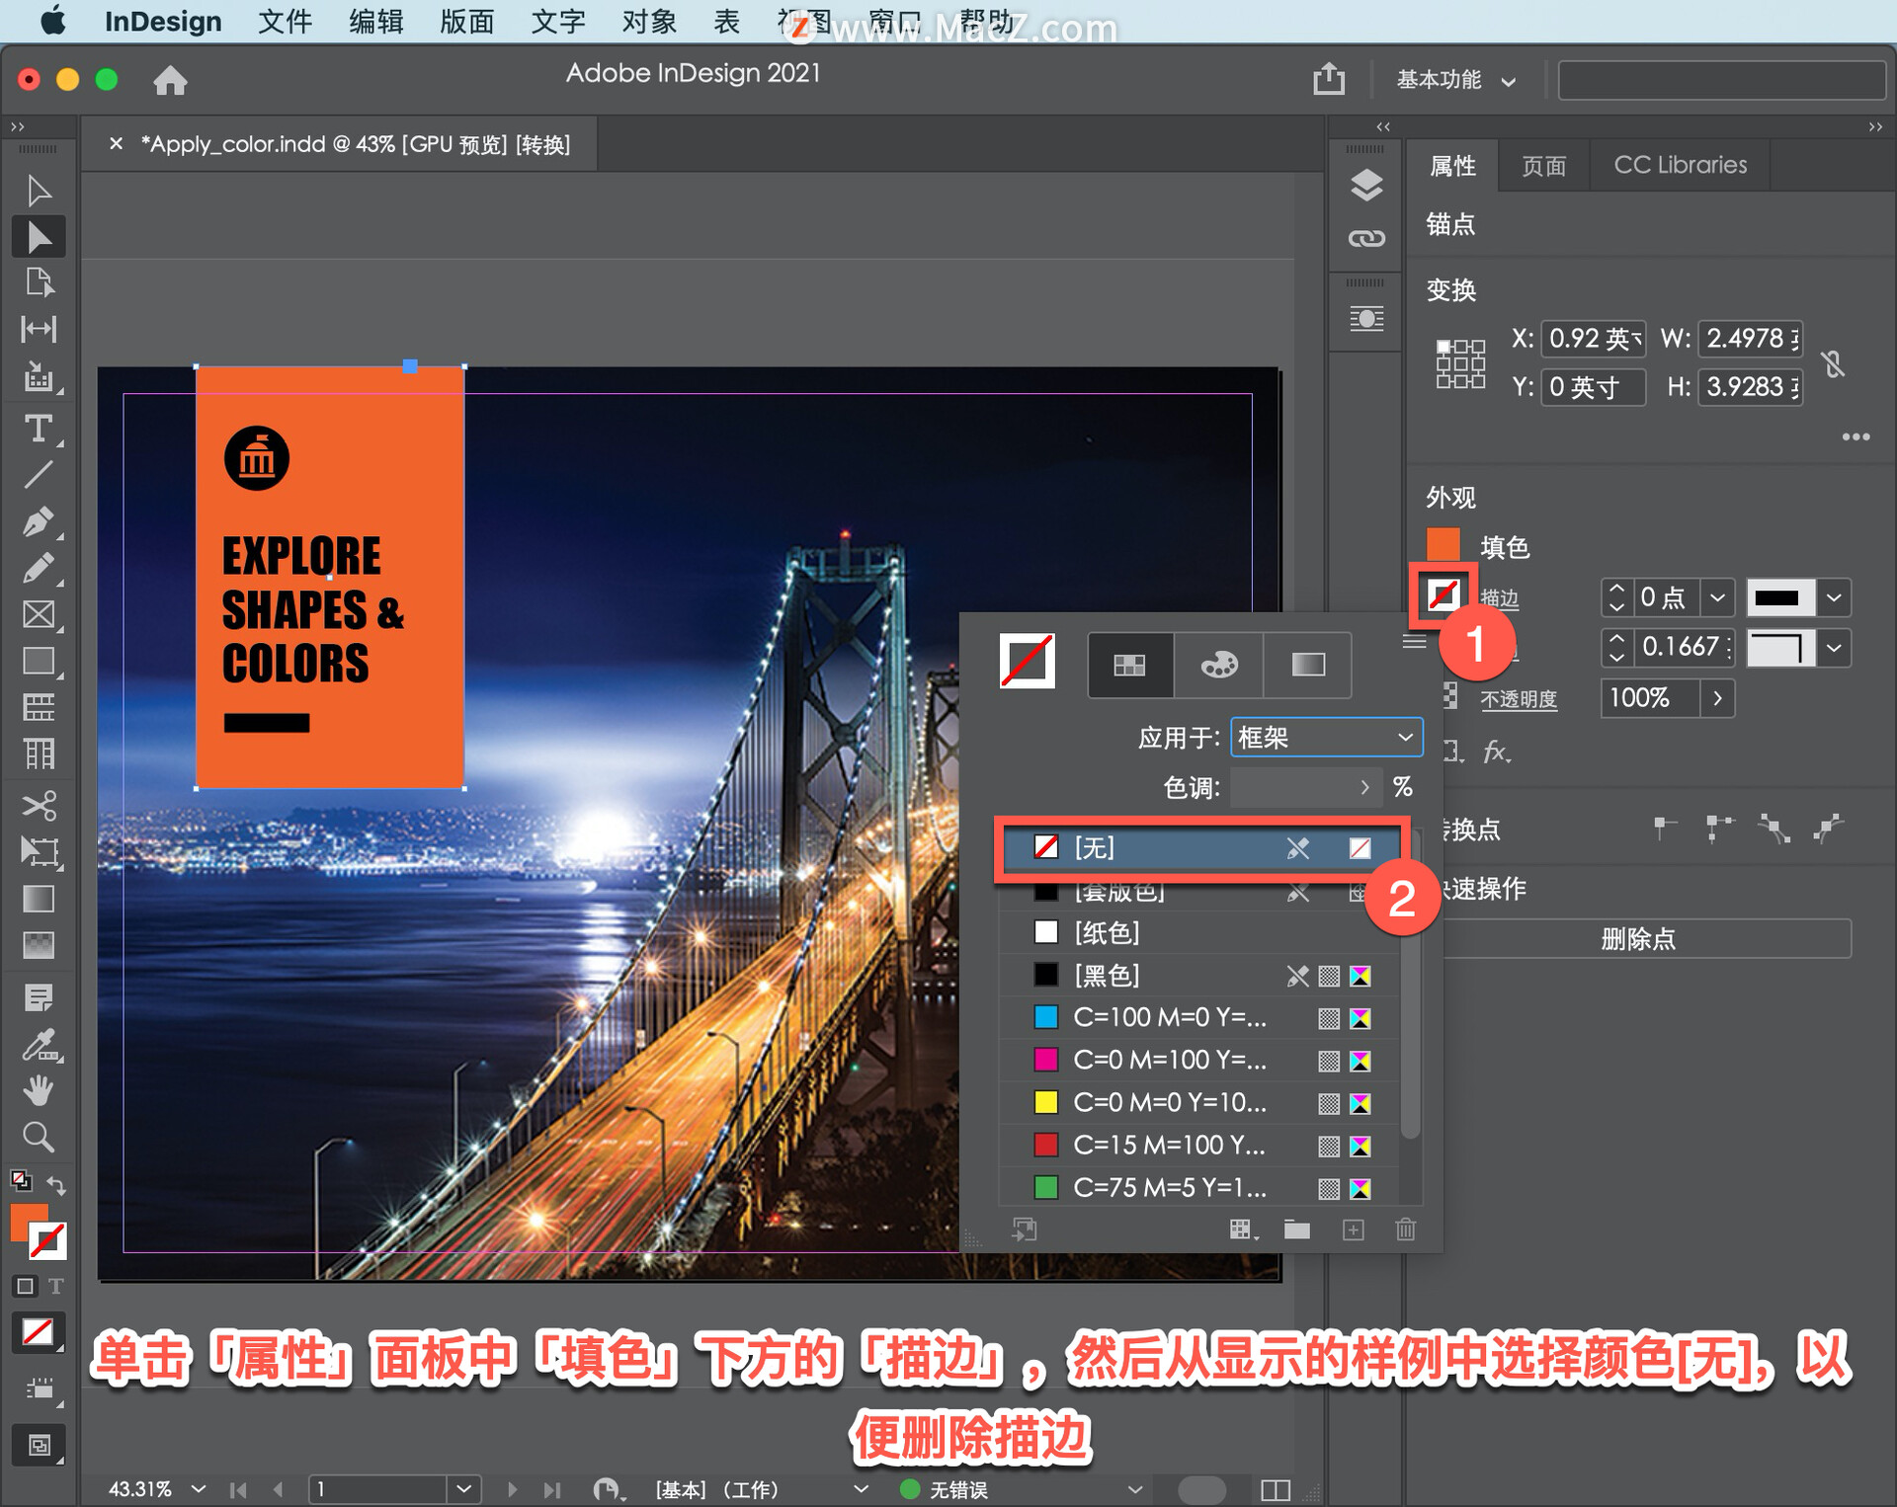
Task: Select the Hand tool
Action: [x=38, y=1090]
